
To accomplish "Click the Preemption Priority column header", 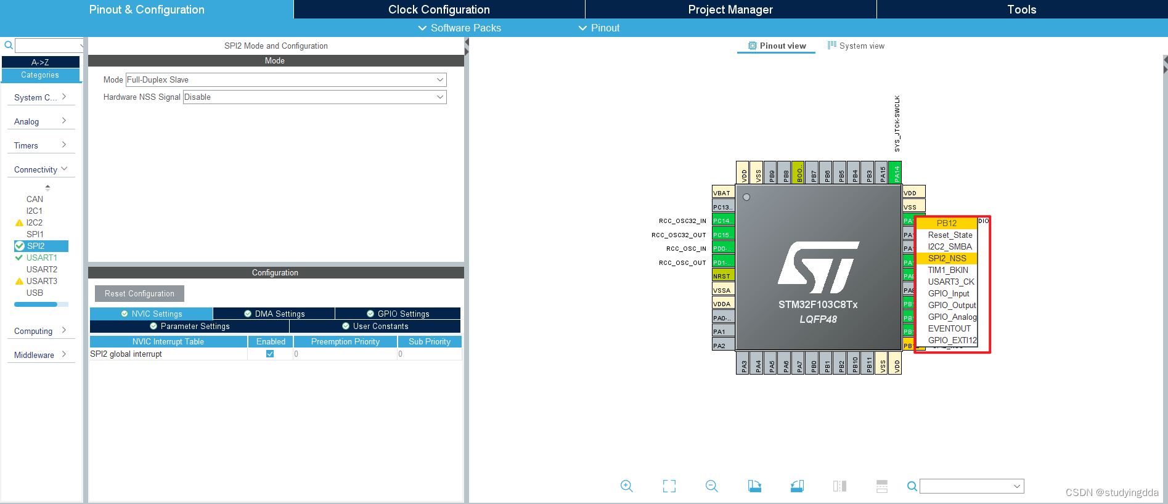I will [x=345, y=341].
